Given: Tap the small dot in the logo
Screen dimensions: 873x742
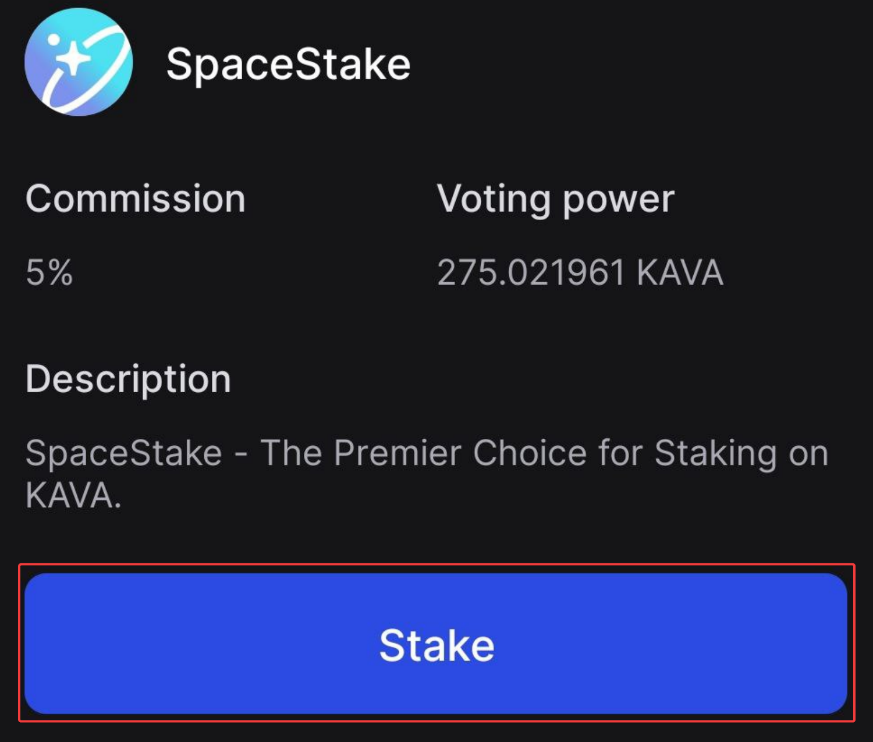Looking at the screenshot, I should pyautogui.click(x=54, y=40).
